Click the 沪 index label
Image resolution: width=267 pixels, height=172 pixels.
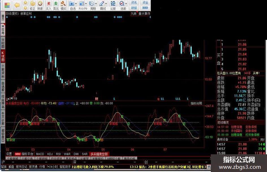[x=3, y=162]
